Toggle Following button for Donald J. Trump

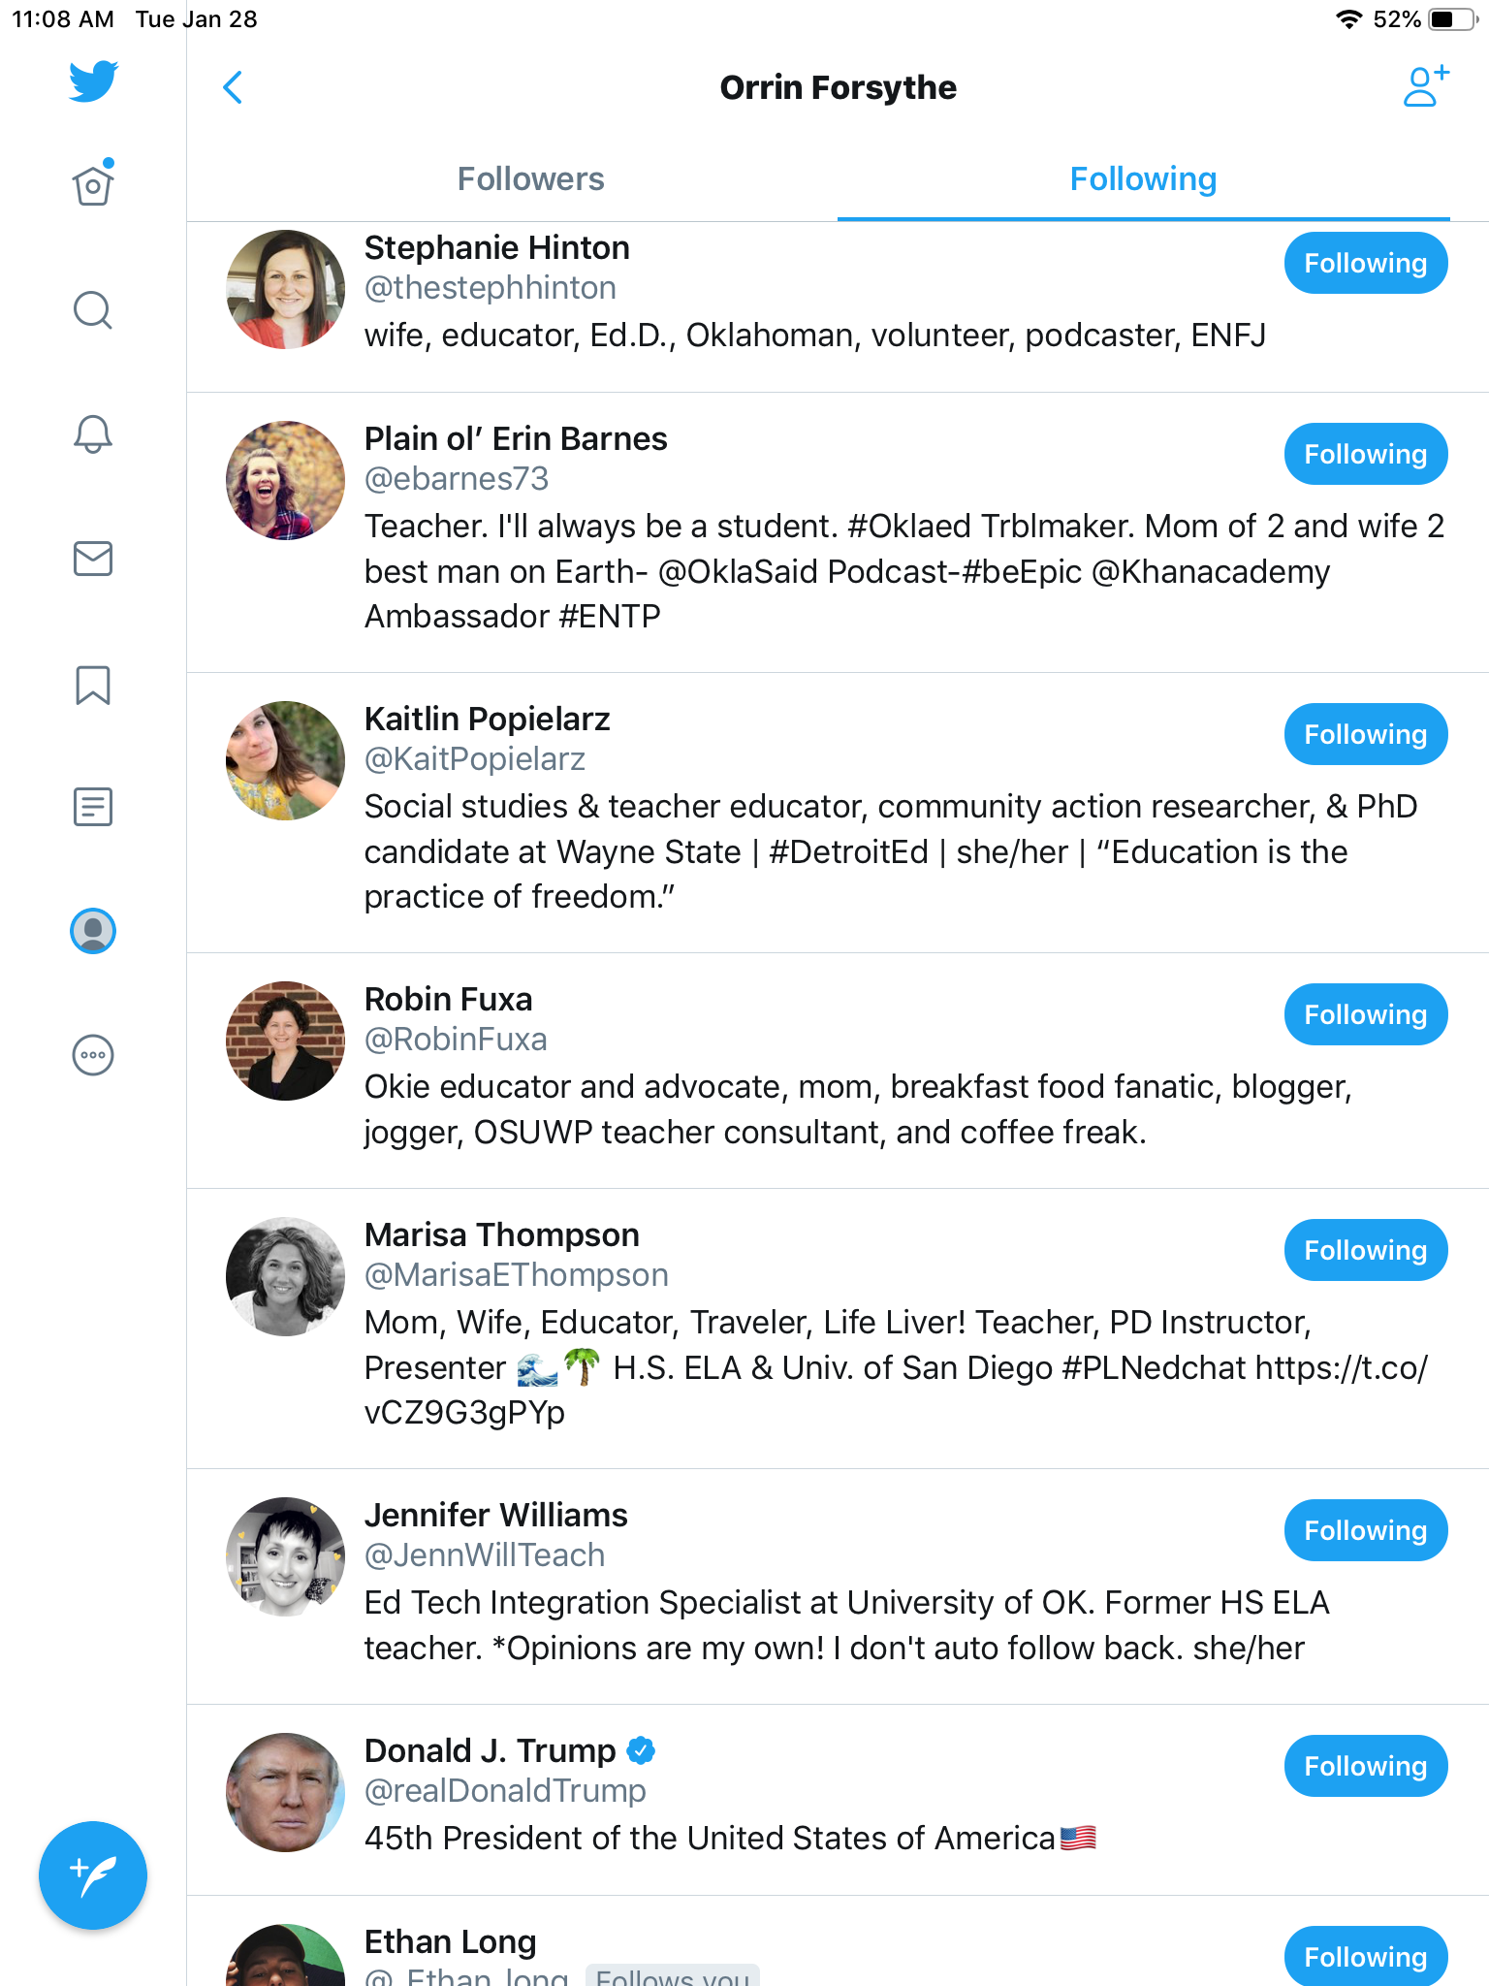point(1365,1766)
